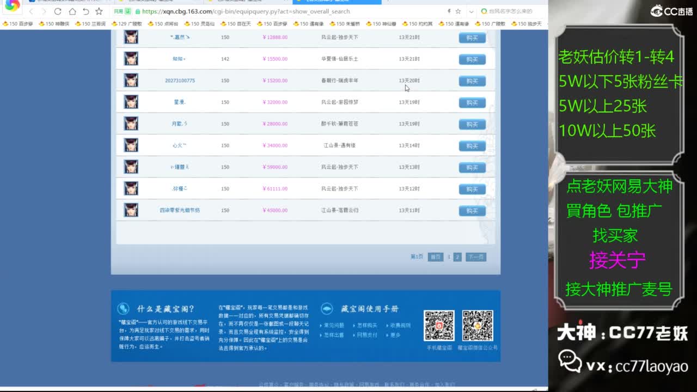Open page 2 of the search results
This screenshot has width=697, height=392.
click(x=457, y=256)
